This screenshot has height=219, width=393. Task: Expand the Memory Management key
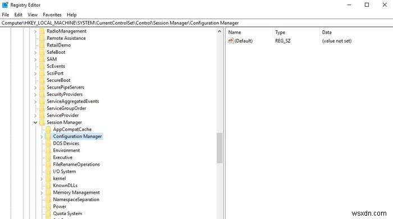coord(42,193)
